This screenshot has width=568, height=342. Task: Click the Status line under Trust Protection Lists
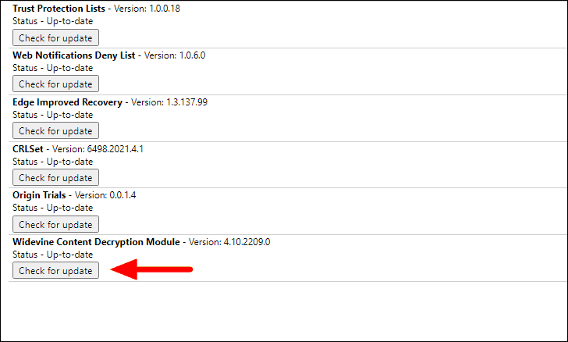(53, 21)
